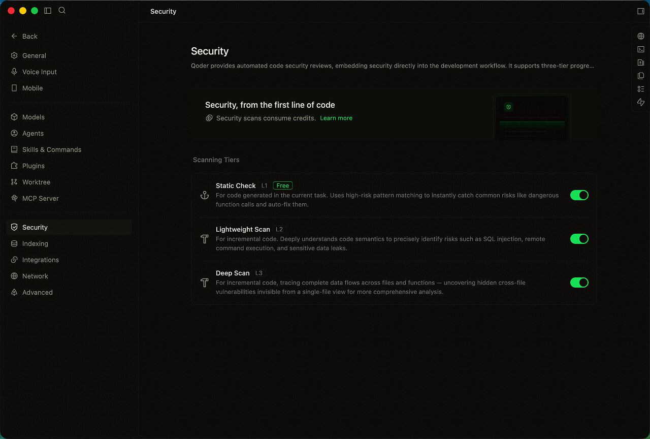Image resolution: width=650 pixels, height=439 pixels.
Task: Open the General settings page
Action: 69,55
